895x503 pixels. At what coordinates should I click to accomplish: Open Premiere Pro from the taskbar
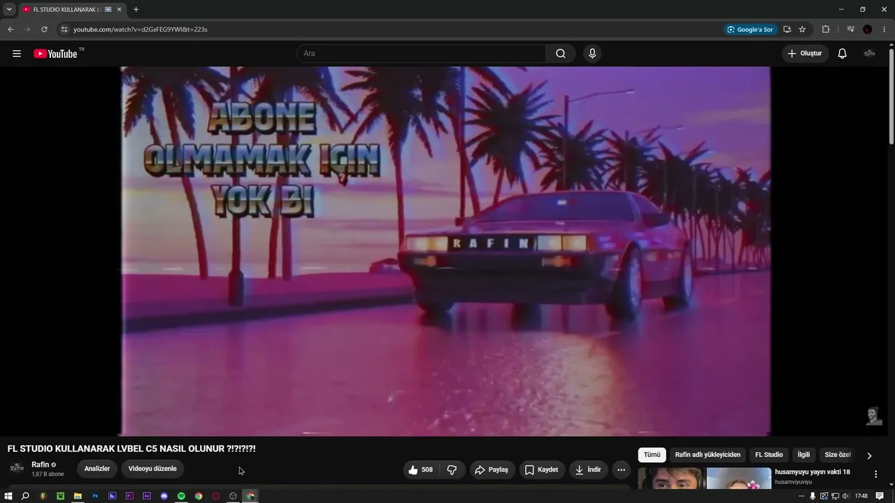click(129, 496)
